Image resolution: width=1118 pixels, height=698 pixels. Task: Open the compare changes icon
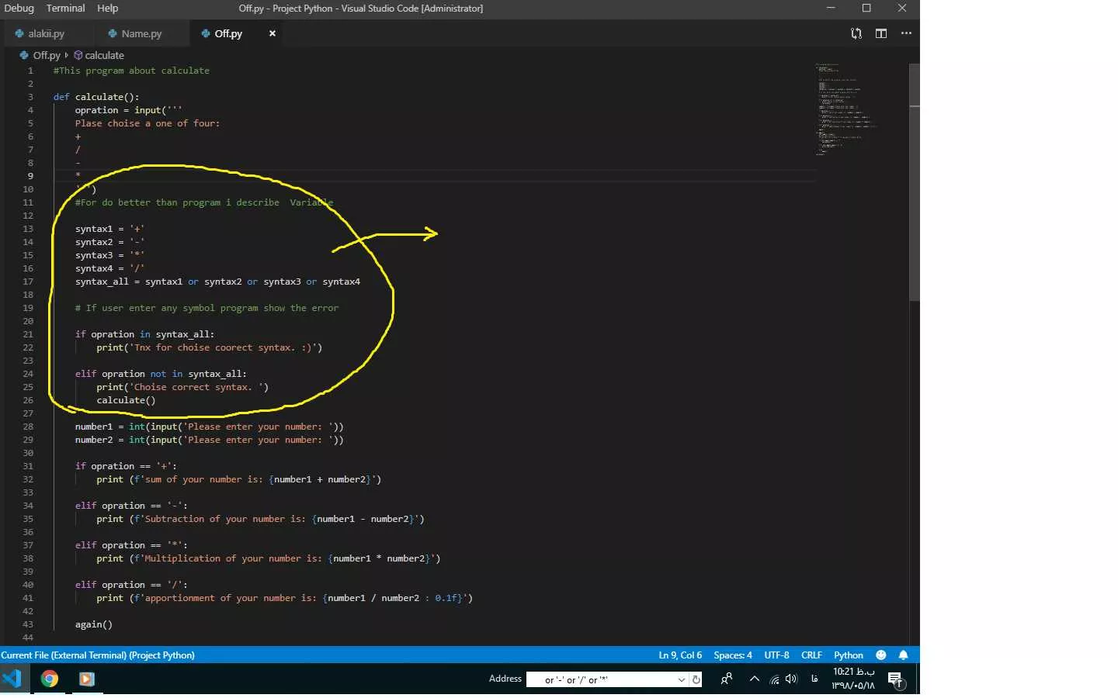coord(856,33)
